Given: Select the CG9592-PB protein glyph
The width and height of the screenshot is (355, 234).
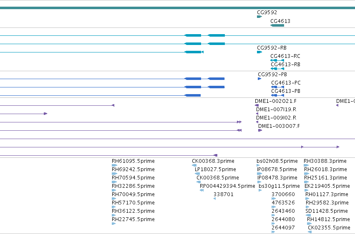Looking at the screenshot, I should coord(259,79).
